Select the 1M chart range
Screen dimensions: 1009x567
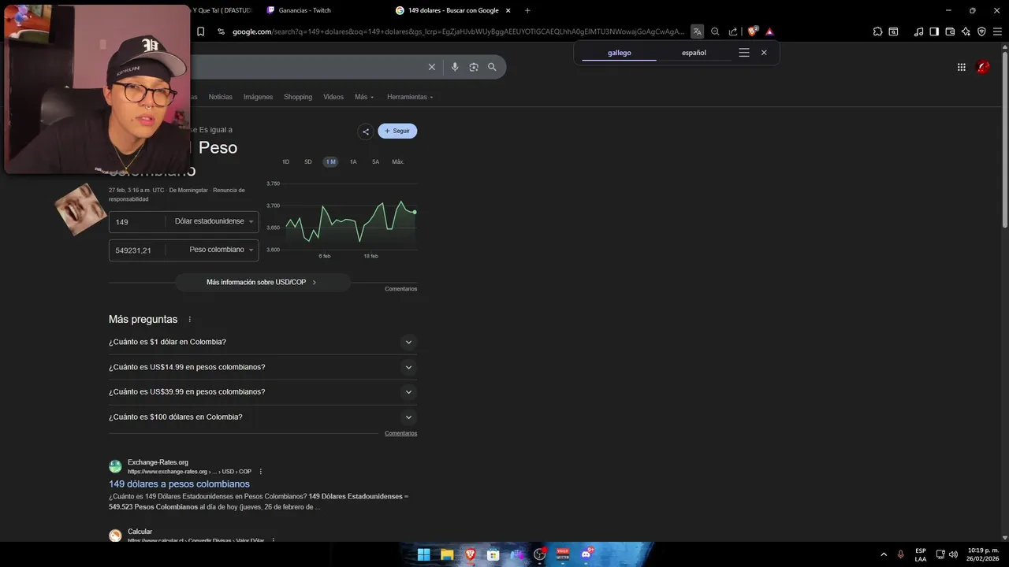pyautogui.click(x=330, y=161)
